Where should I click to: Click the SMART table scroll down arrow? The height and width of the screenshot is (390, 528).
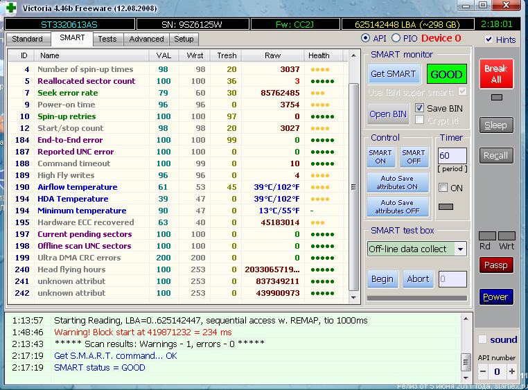[x=353, y=297]
